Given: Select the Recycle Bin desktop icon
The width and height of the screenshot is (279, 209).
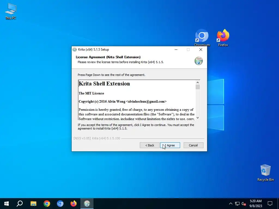Looking at the screenshot, I should pos(265,173).
